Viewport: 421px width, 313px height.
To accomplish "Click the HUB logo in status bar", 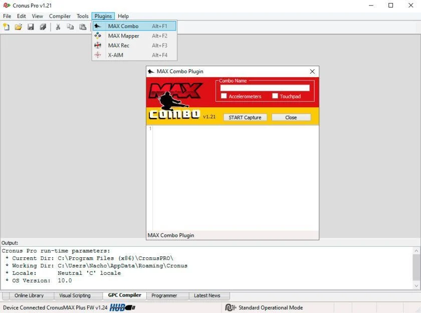I will click(122, 307).
